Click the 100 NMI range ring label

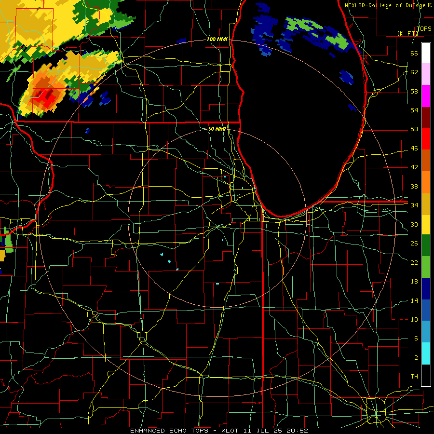(217, 40)
